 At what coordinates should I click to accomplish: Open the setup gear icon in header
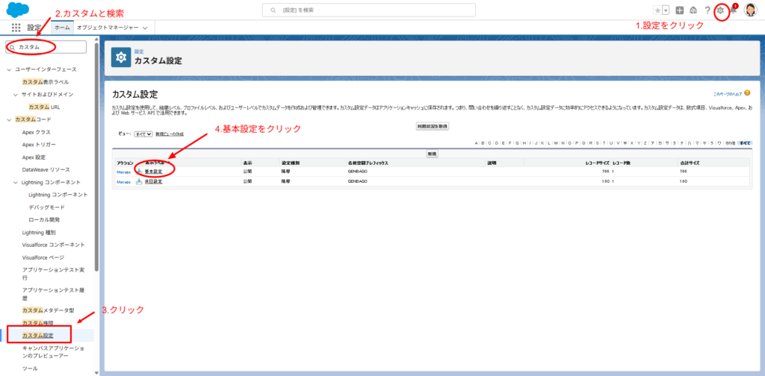[720, 10]
